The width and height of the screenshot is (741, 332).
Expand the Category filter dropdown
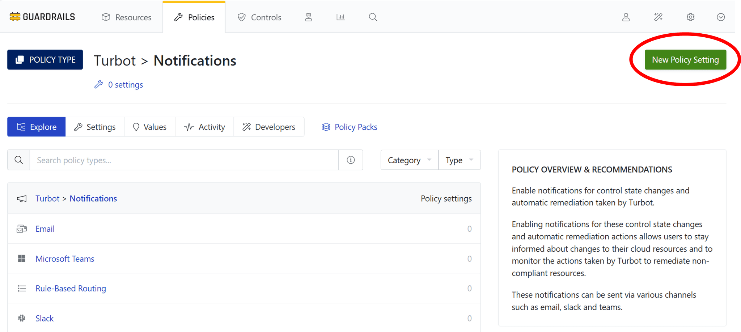409,160
